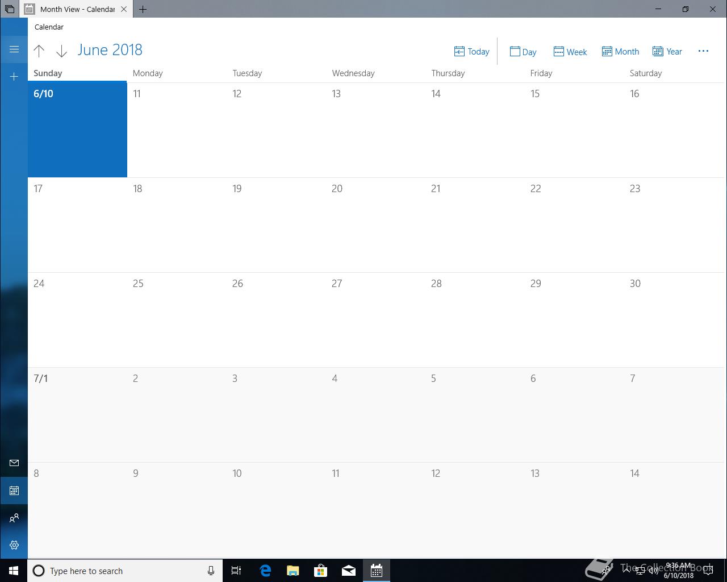Select June 23 in the calendar

click(674, 225)
